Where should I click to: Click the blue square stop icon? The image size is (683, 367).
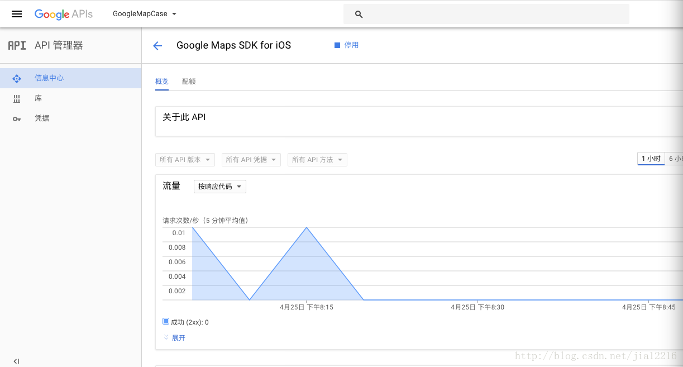click(337, 45)
